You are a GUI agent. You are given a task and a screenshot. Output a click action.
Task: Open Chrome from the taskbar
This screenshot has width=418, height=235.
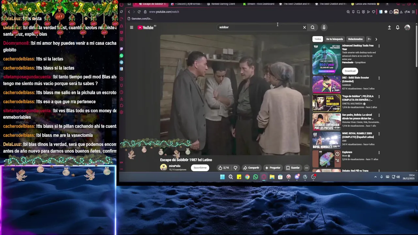(247, 177)
